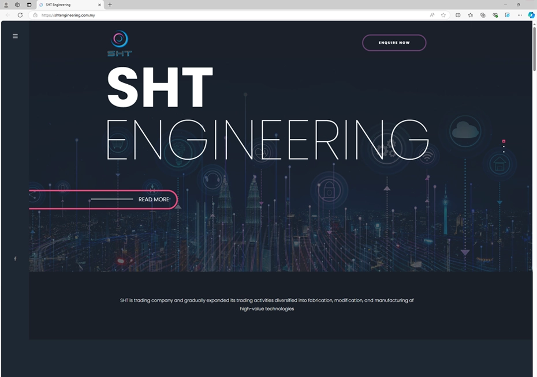Go back with the browser back arrow
This screenshot has width=537, height=377.
tap(8, 15)
